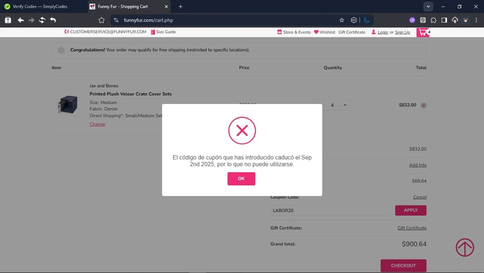Click the coupon code field containing LABOR20
This screenshot has height=273, width=484.
[331, 210]
